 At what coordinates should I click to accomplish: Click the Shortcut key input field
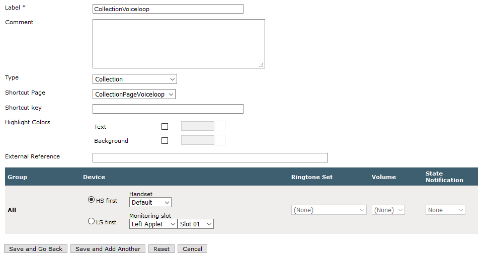coord(168,109)
